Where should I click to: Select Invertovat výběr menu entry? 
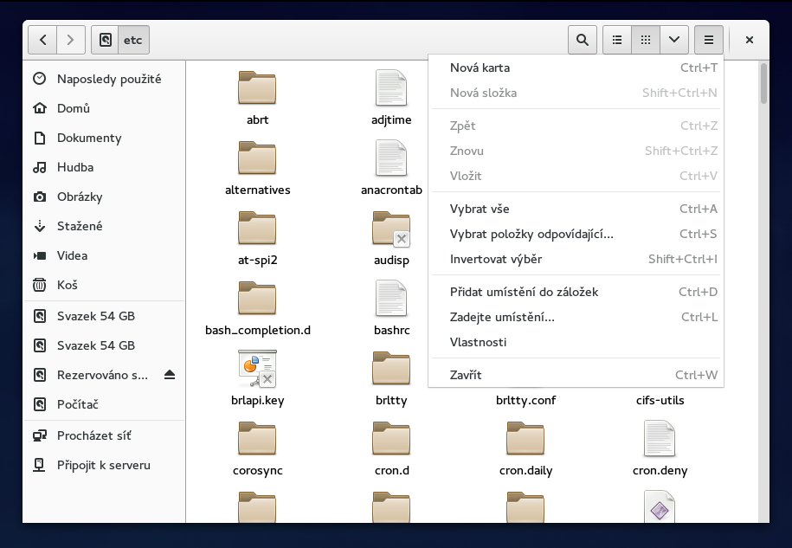[493, 258]
